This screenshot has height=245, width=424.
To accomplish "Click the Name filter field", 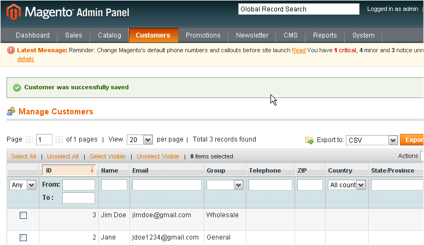I will pyautogui.click(x=114, y=185).
